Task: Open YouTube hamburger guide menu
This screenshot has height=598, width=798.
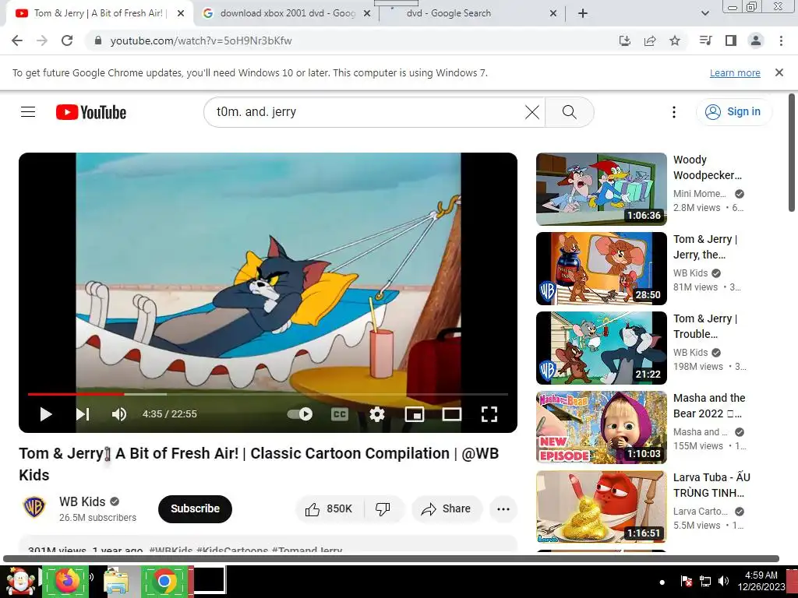Action: [28, 112]
